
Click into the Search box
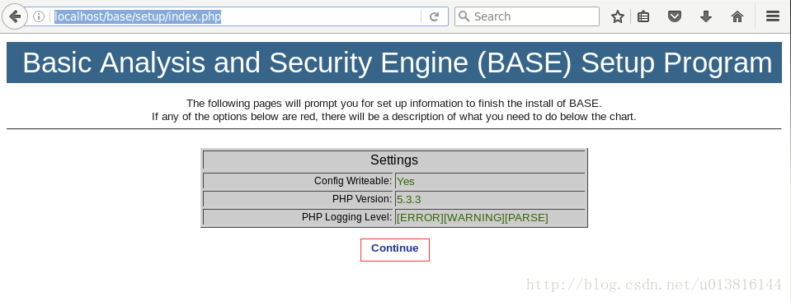tap(527, 16)
